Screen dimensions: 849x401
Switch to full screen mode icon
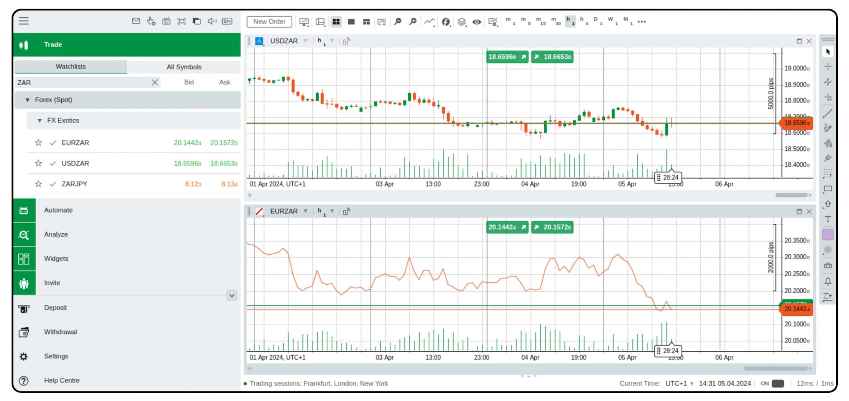182,21
